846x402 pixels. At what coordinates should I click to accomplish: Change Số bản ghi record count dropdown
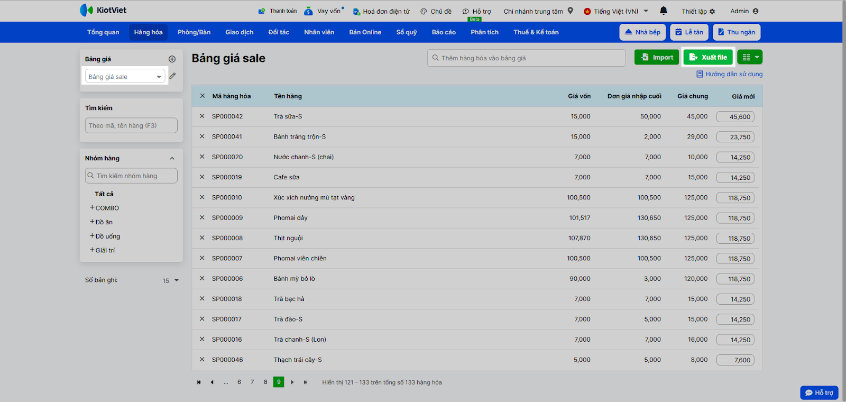coord(171,280)
